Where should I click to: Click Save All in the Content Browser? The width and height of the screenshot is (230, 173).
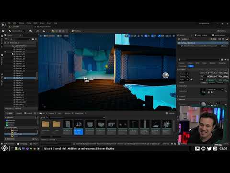pos(28,113)
